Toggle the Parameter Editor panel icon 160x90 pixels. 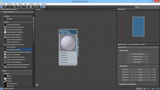click(x=44, y=7)
